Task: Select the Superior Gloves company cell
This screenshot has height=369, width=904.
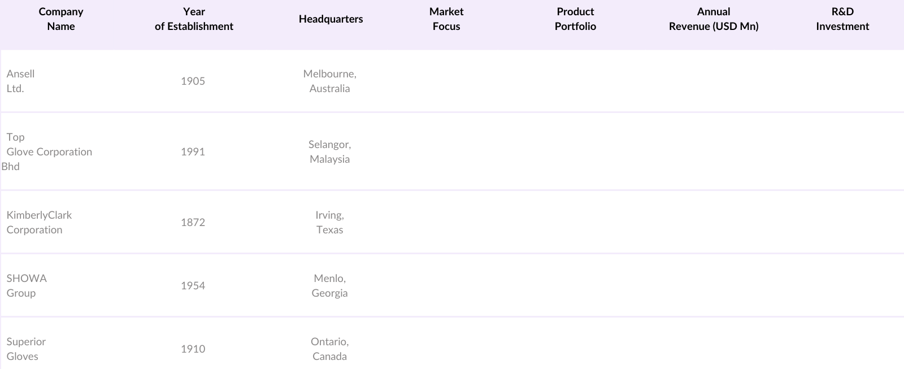Action: tap(26, 349)
